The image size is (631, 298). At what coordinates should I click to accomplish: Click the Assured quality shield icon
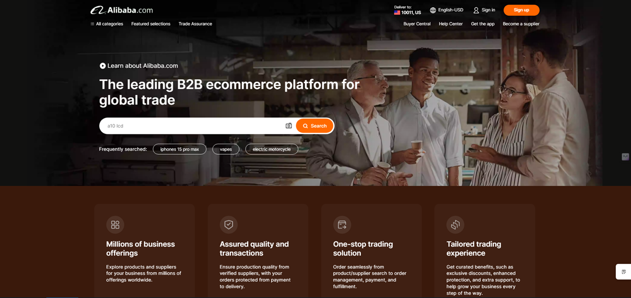coord(229,225)
